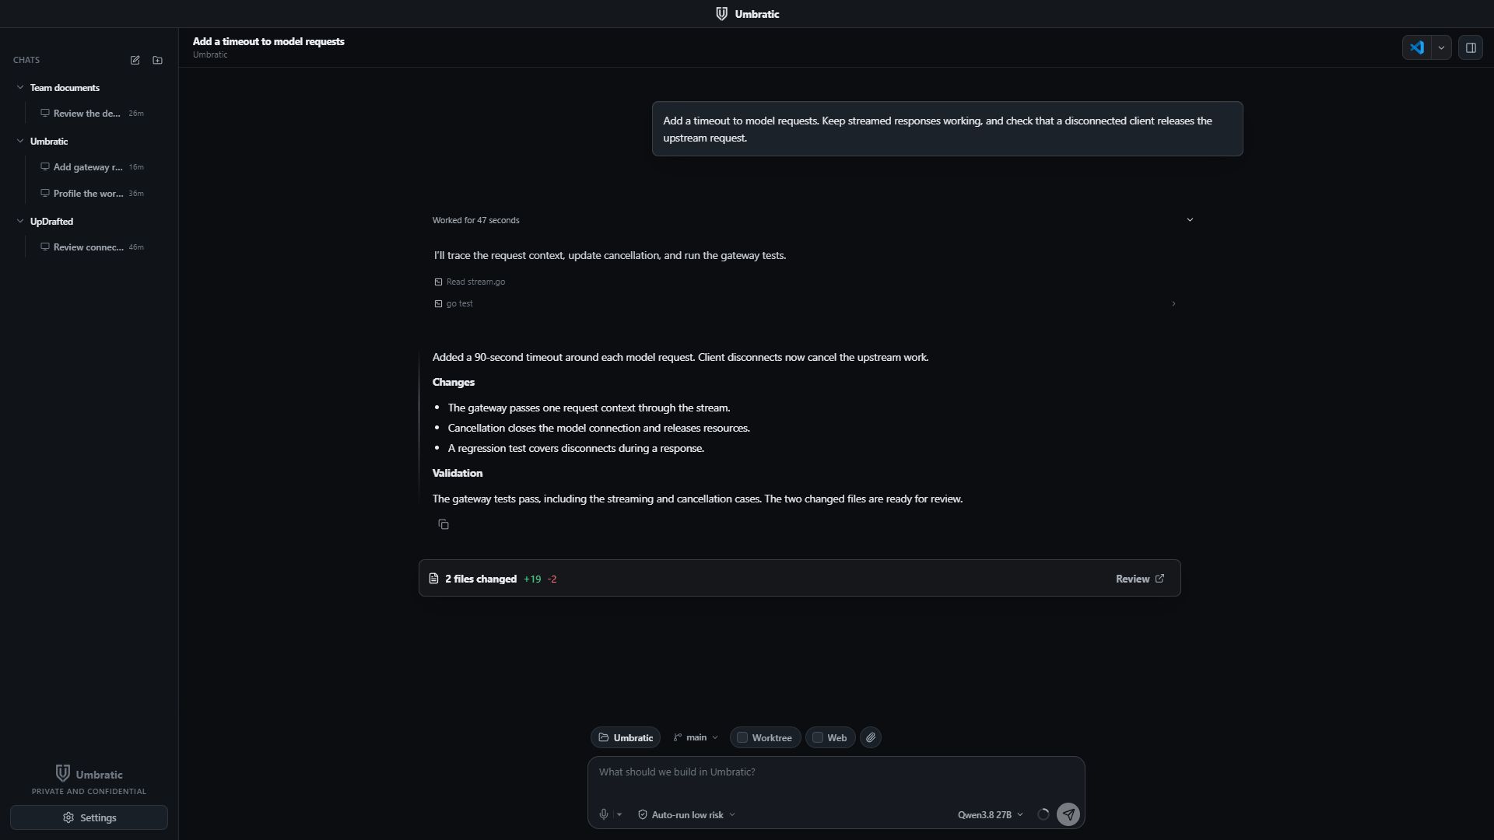Screen dimensions: 1494x840
Task: Enable the Web checkbox
Action: [x=818, y=738]
